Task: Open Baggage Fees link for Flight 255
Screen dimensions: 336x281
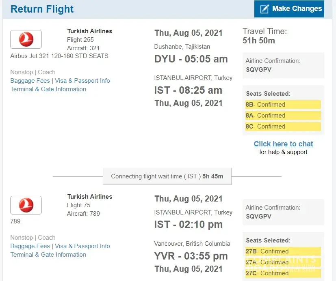Action: pyautogui.click(x=30, y=81)
